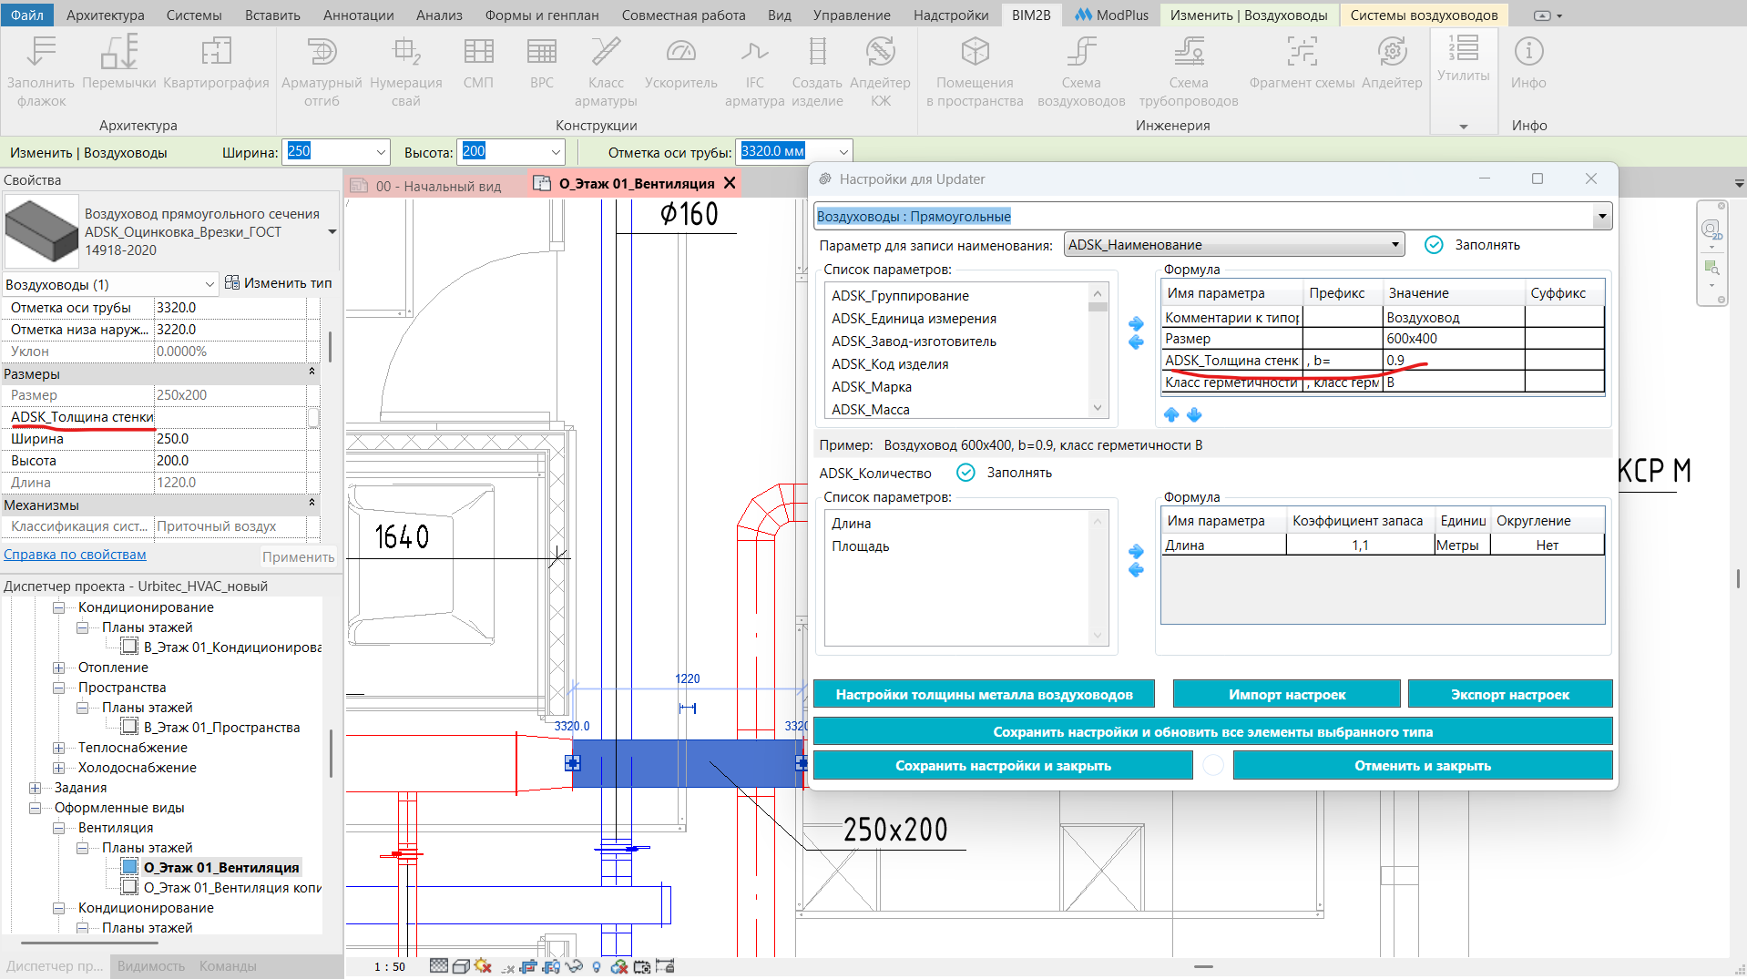Open the Воздуховоды (1) filter dropdown

(x=209, y=285)
